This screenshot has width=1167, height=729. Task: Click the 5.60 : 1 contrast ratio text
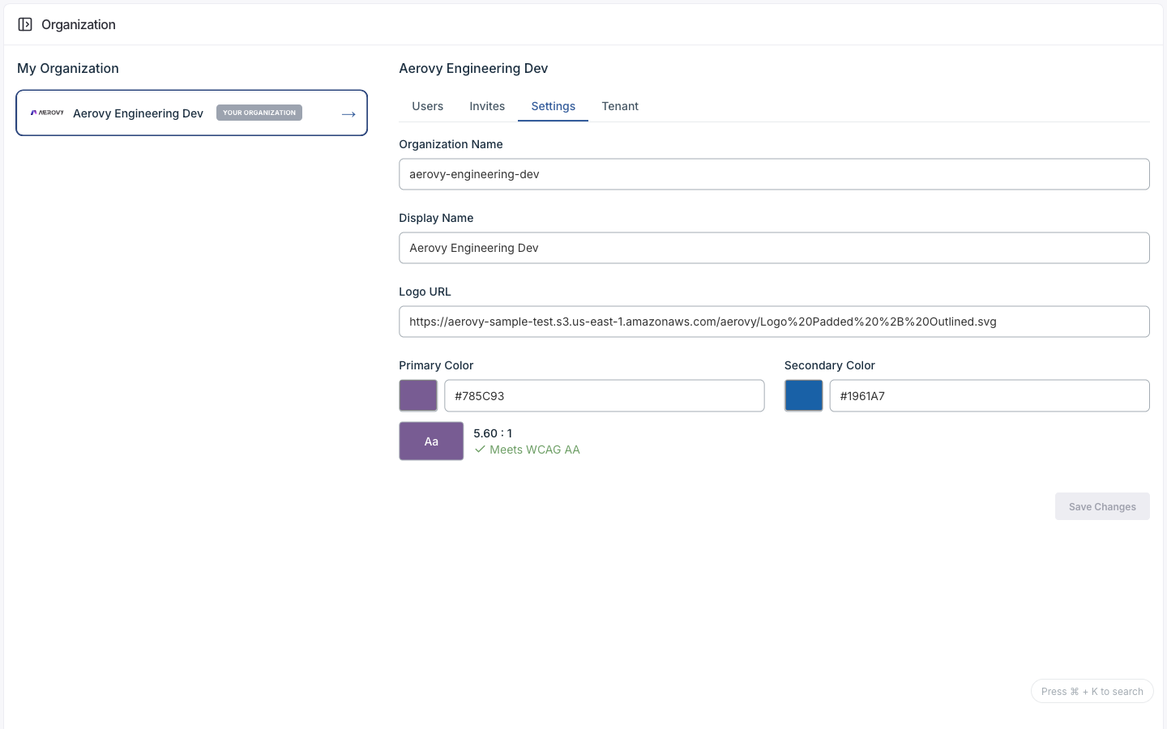pos(493,433)
